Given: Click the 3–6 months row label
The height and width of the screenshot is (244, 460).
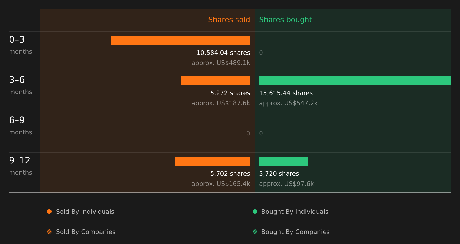Looking at the screenshot, I should 20,85.
